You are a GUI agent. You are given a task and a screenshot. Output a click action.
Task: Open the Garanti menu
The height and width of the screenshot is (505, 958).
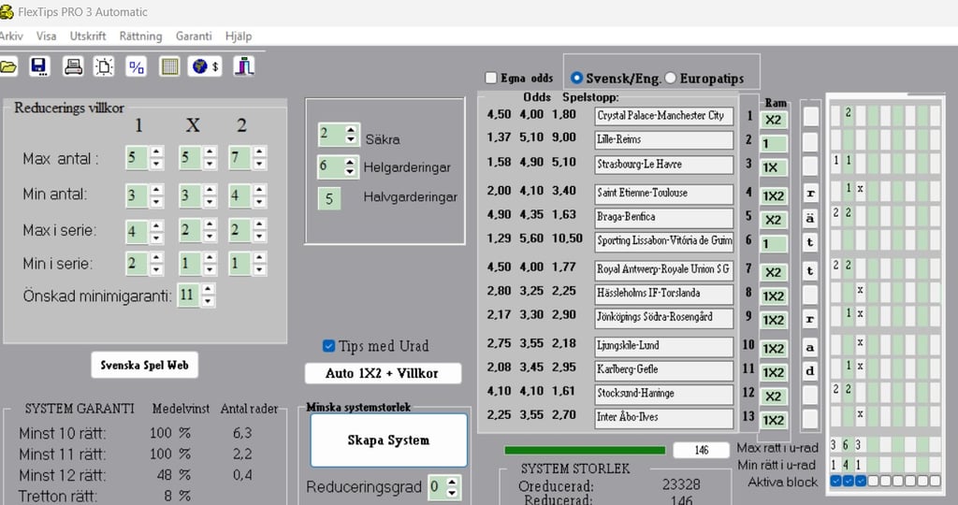pos(194,36)
